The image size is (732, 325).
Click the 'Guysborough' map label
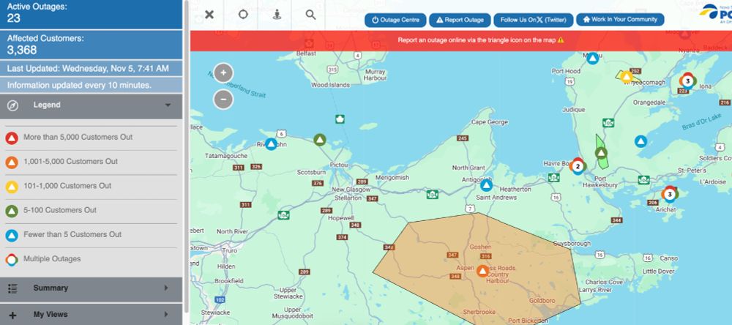[x=572, y=243]
